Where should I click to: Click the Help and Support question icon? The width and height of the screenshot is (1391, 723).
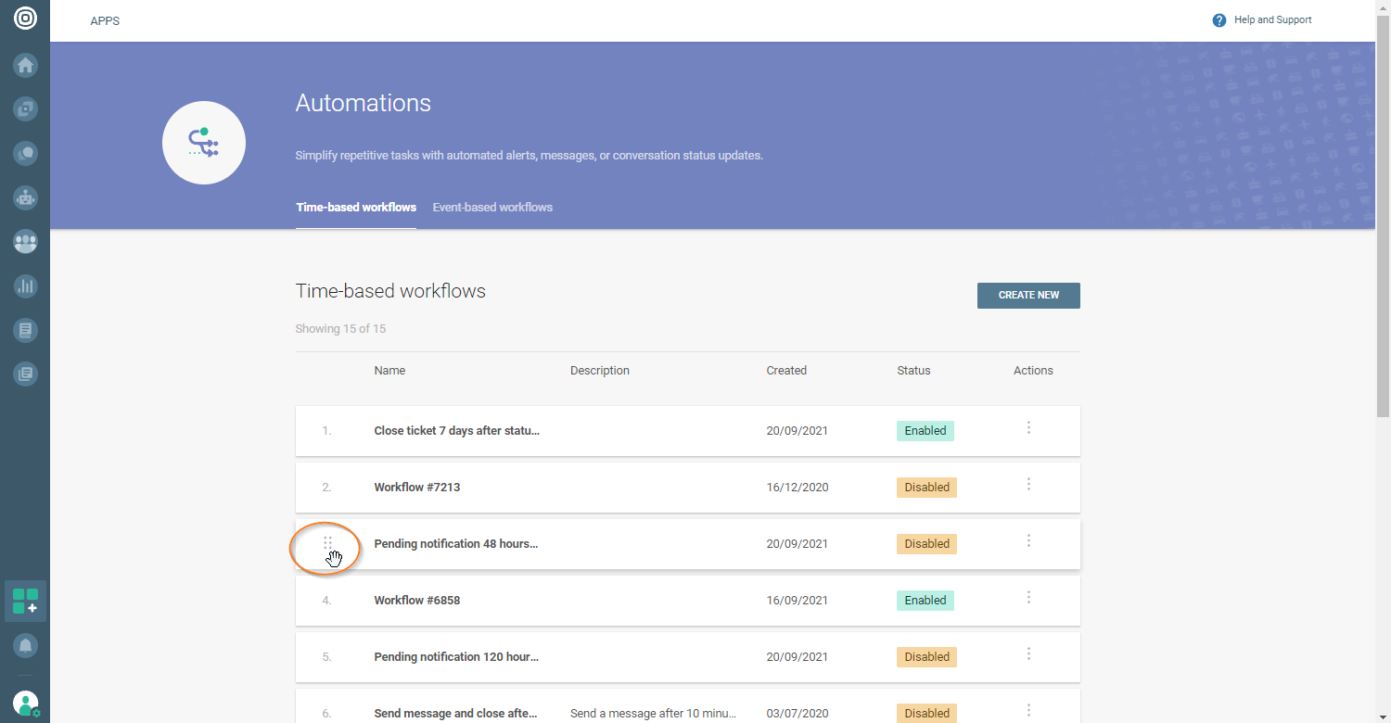tap(1219, 20)
